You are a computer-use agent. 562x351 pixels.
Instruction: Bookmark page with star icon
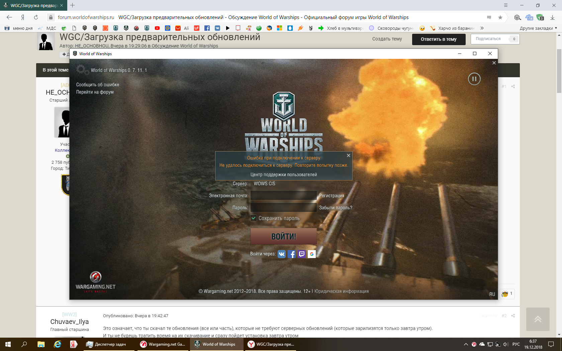tap(500, 17)
